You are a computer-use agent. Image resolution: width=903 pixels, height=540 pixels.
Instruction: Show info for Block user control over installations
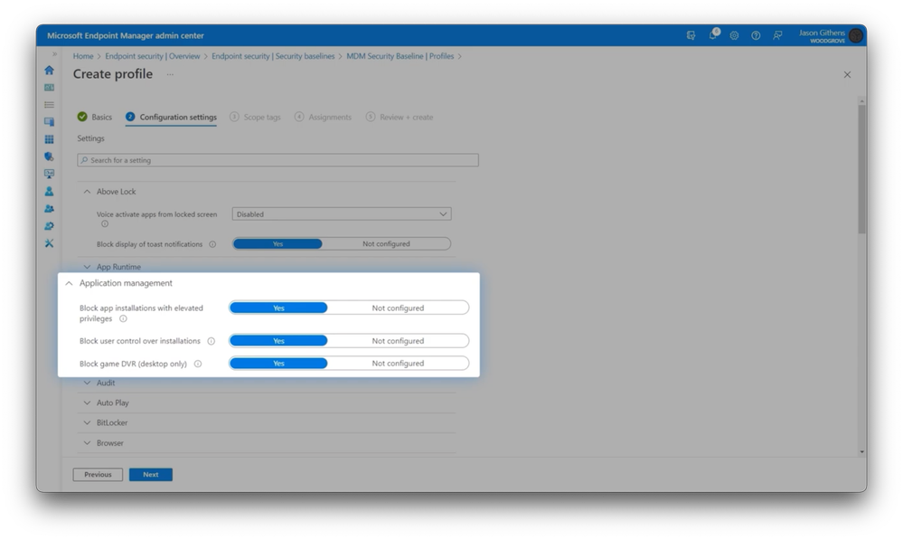pos(212,341)
